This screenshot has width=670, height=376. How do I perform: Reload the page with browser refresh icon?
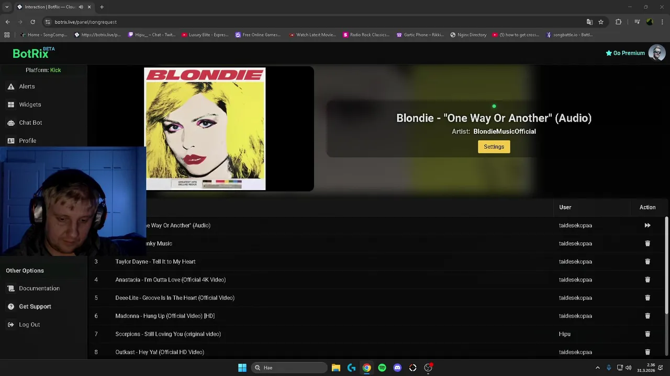pyautogui.click(x=32, y=22)
